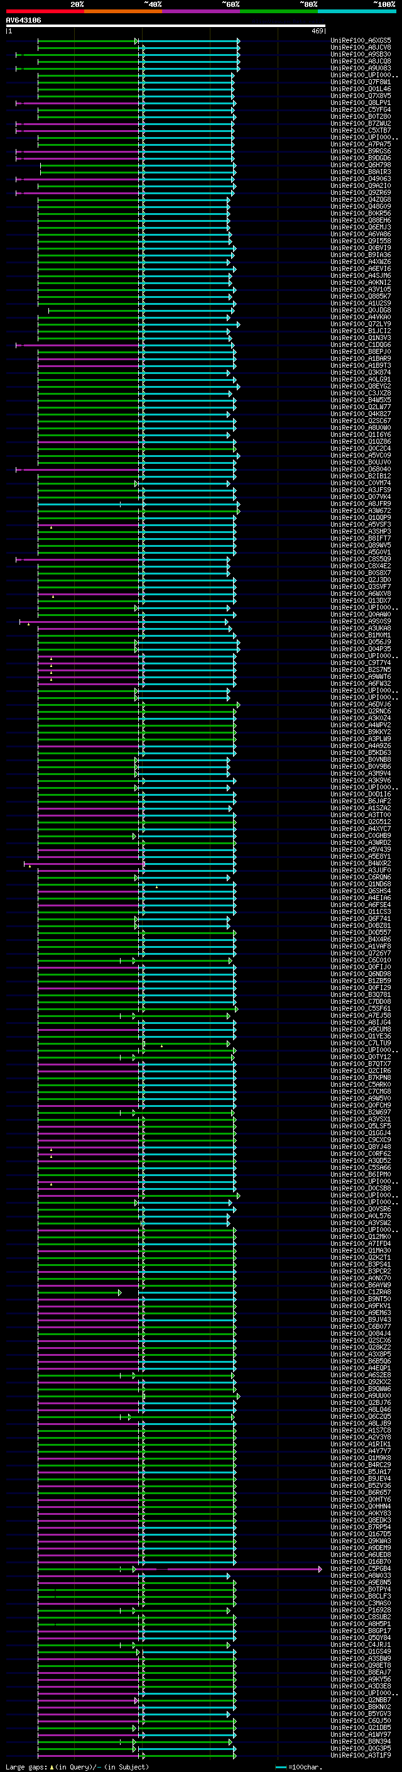
Task: Click the A6XGS5 cyan alignment bar
Action: (190, 41)
